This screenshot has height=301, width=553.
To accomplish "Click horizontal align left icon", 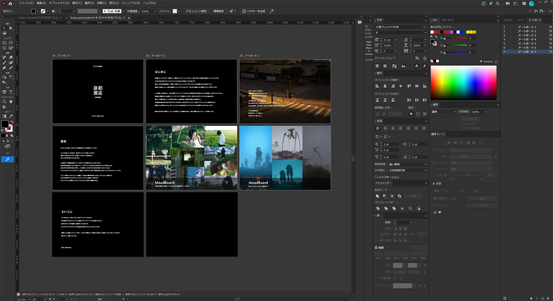I will 378,86.
